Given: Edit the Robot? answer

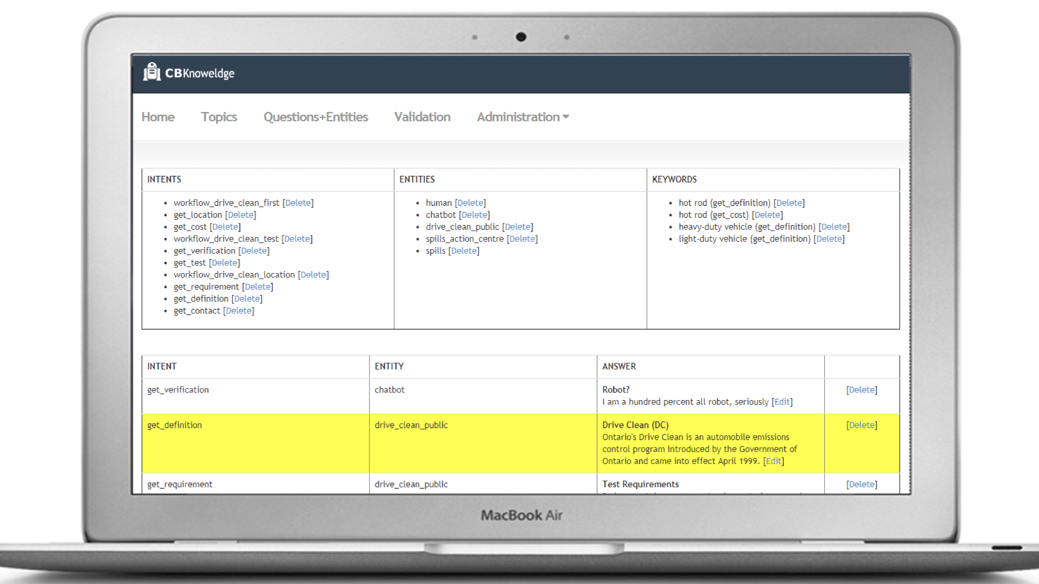Looking at the screenshot, I should (782, 402).
